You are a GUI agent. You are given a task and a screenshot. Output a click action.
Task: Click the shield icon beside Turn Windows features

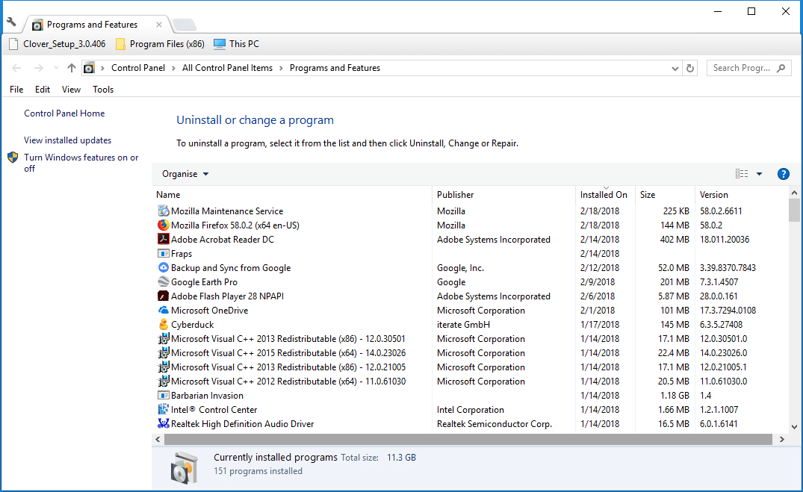(x=13, y=158)
